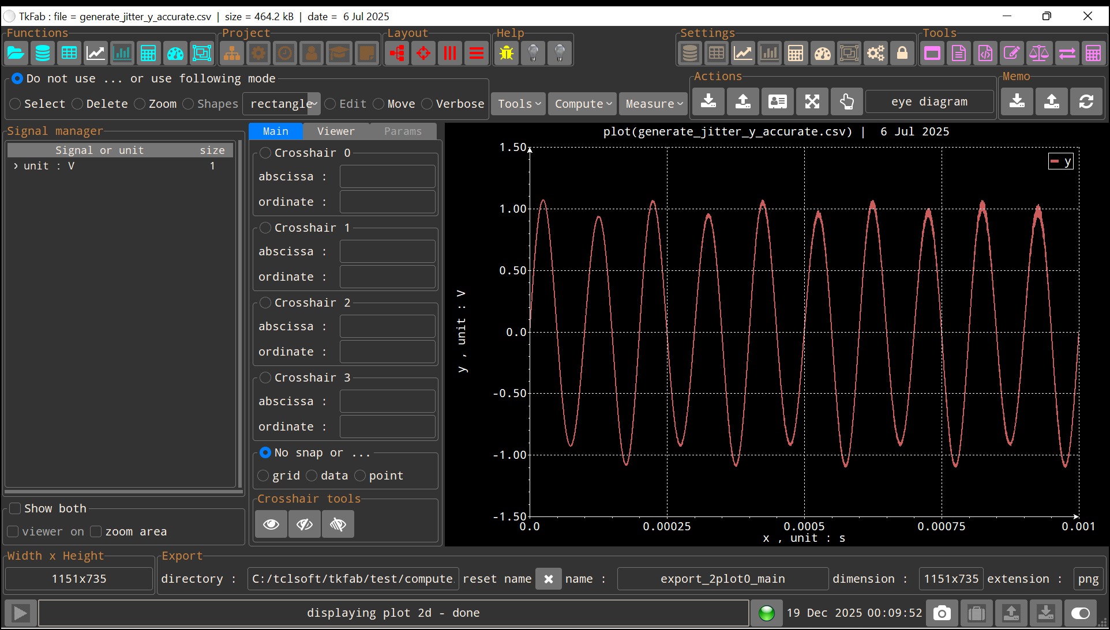
Task: Click the yellow bug icon in Help
Action: tap(507, 54)
